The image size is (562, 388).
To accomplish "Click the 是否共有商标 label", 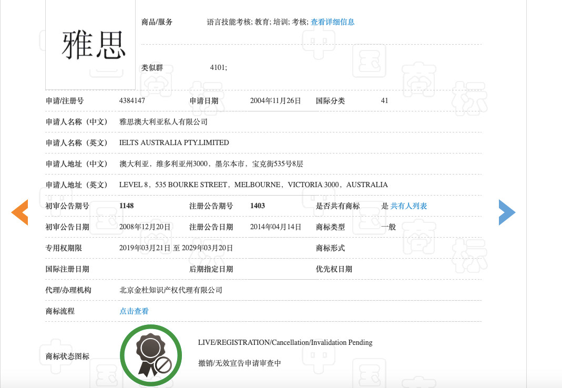I will 338,206.
